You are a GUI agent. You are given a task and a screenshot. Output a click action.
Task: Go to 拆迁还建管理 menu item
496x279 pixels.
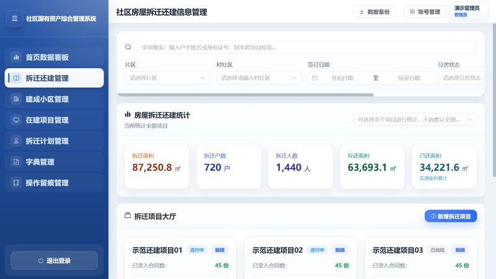pyautogui.click(x=54, y=78)
